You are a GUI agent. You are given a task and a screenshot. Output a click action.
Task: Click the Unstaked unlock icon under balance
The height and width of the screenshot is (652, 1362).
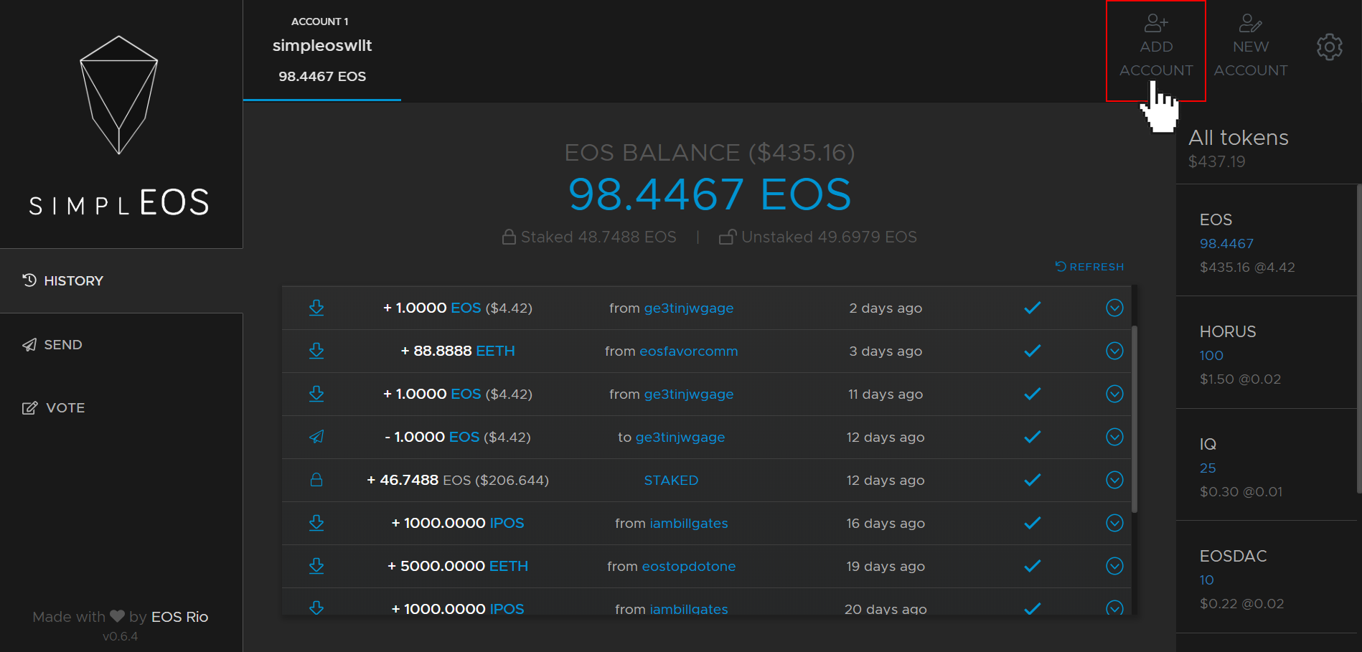(728, 237)
